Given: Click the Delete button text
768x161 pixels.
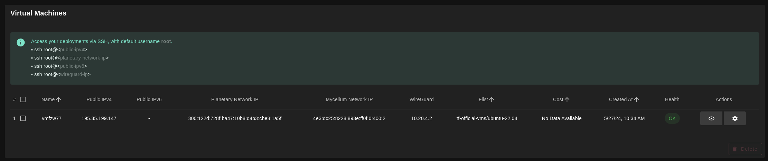Looking at the screenshot, I should pyautogui.click(x=749, y=149).
